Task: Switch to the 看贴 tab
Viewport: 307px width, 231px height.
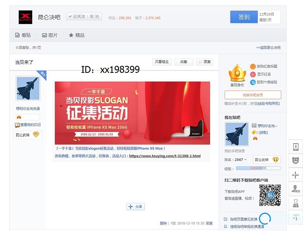Action: (23, 35)
